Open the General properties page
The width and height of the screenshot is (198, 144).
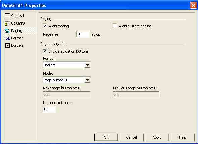point(17,16)
